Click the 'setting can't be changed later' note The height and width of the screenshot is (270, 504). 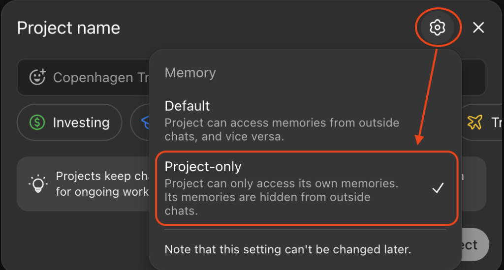click(x=287, y=249)
